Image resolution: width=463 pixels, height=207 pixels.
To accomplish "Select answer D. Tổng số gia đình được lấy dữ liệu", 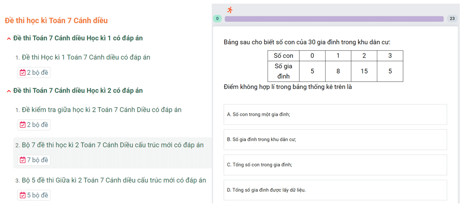I will (335, 190).
